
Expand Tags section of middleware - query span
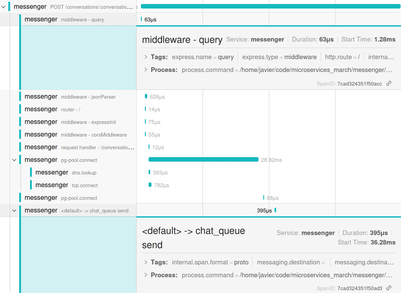pos(146,57)
